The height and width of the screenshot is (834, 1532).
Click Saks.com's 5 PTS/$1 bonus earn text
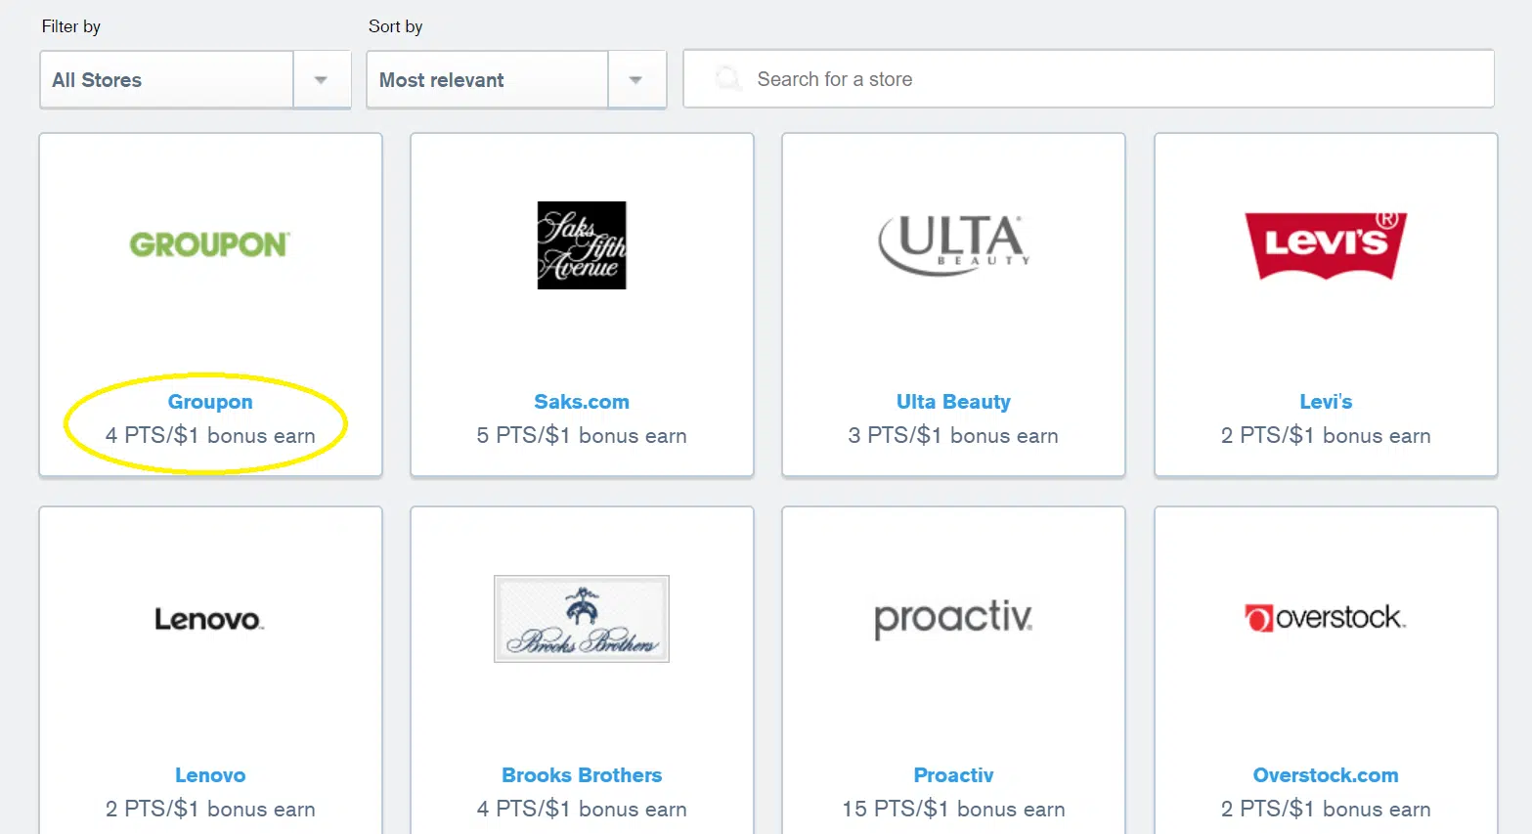[582, 436]
